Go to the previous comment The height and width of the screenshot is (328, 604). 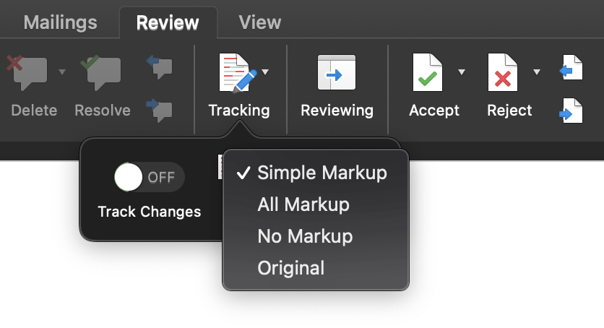[158, 66]
